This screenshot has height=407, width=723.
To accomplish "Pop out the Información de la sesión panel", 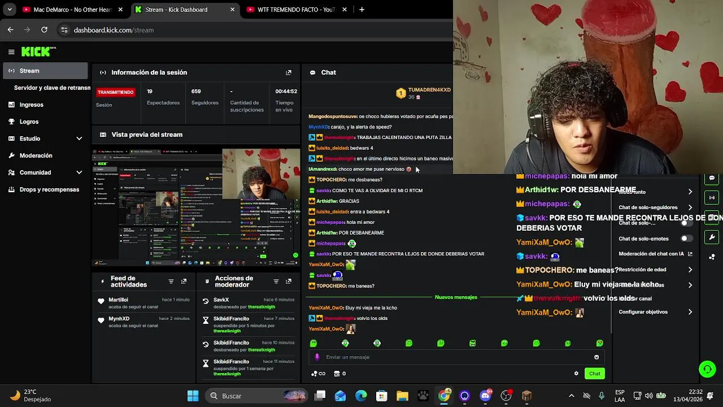I will 289,72.
